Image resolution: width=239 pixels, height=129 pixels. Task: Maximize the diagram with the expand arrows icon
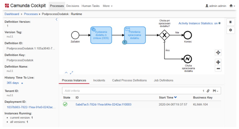[71, 73]
